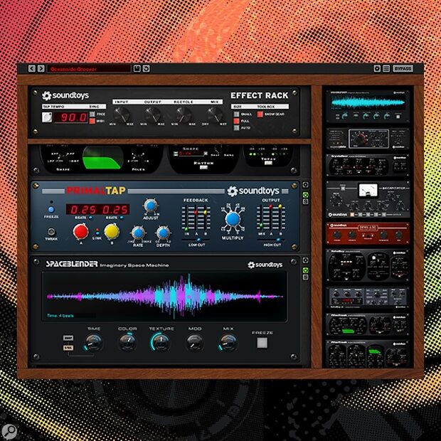Click the S button beside PrimalTap
Screen dimensions: 441x441
point(305,202)
